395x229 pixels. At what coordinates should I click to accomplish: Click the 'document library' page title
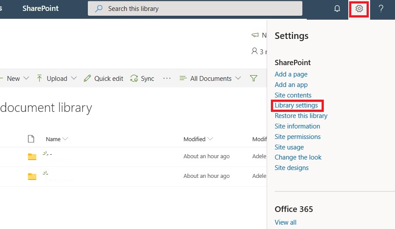click(46, 108)
